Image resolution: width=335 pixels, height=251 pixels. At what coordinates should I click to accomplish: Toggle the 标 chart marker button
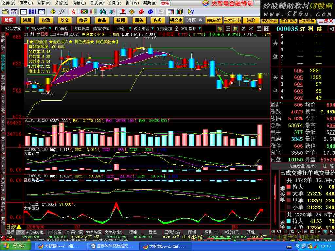[x=220, y=29]
